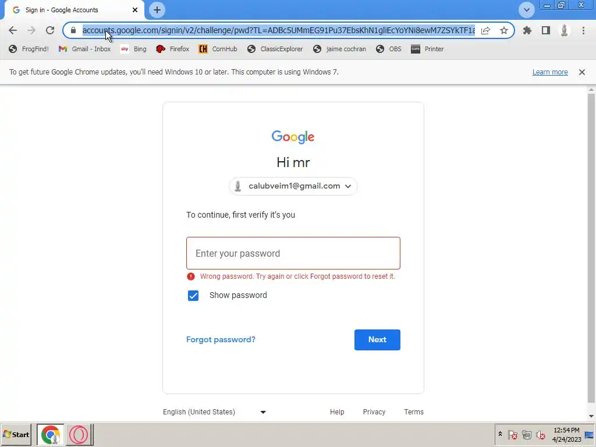Share this page using the share icon
Viewport: 596px width, 447px height.
485,30
